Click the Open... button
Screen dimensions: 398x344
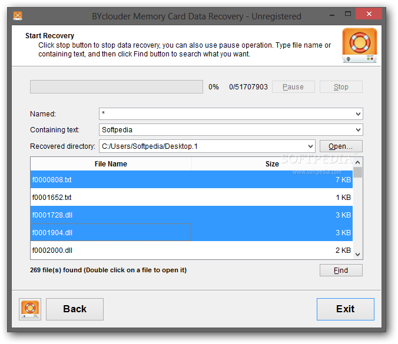pos(341,146)
